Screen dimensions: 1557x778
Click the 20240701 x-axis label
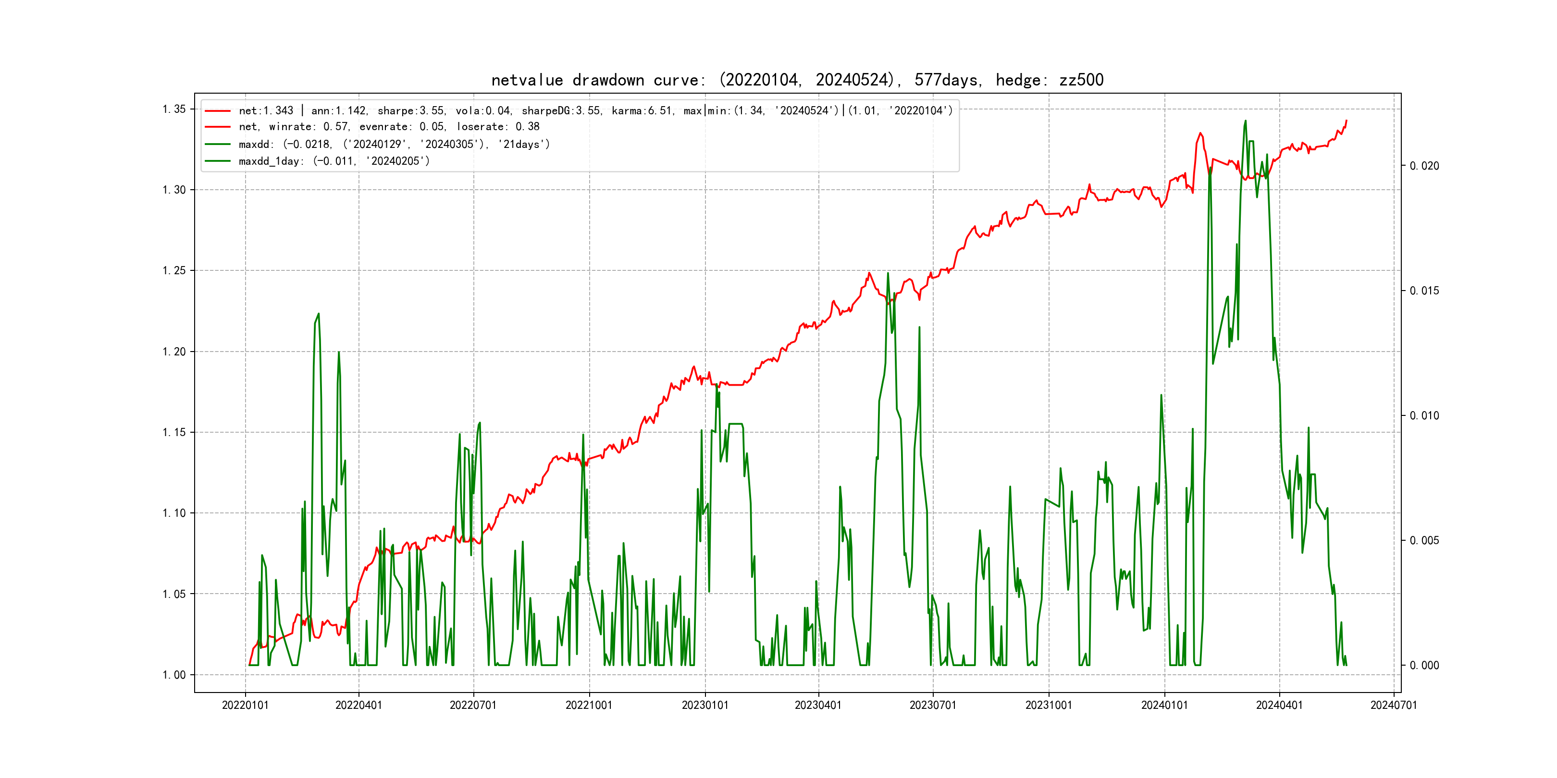(1393, 705)
